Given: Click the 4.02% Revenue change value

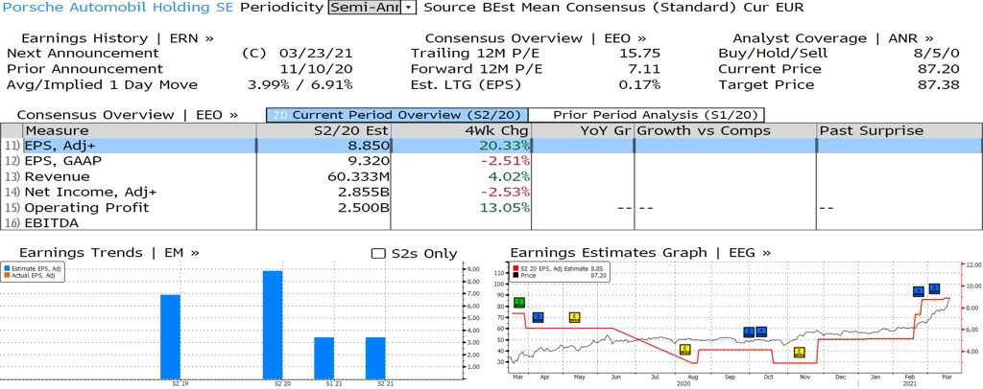Looking at the screenshot, I should pos(509,176).
